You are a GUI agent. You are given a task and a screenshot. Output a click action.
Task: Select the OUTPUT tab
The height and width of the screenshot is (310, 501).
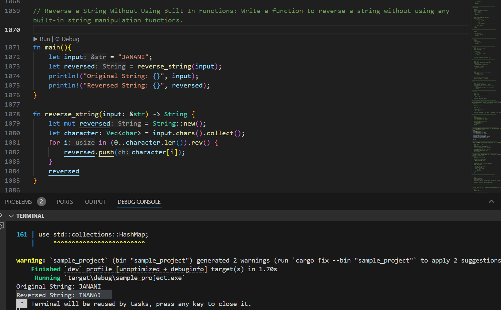coord(95,202)
